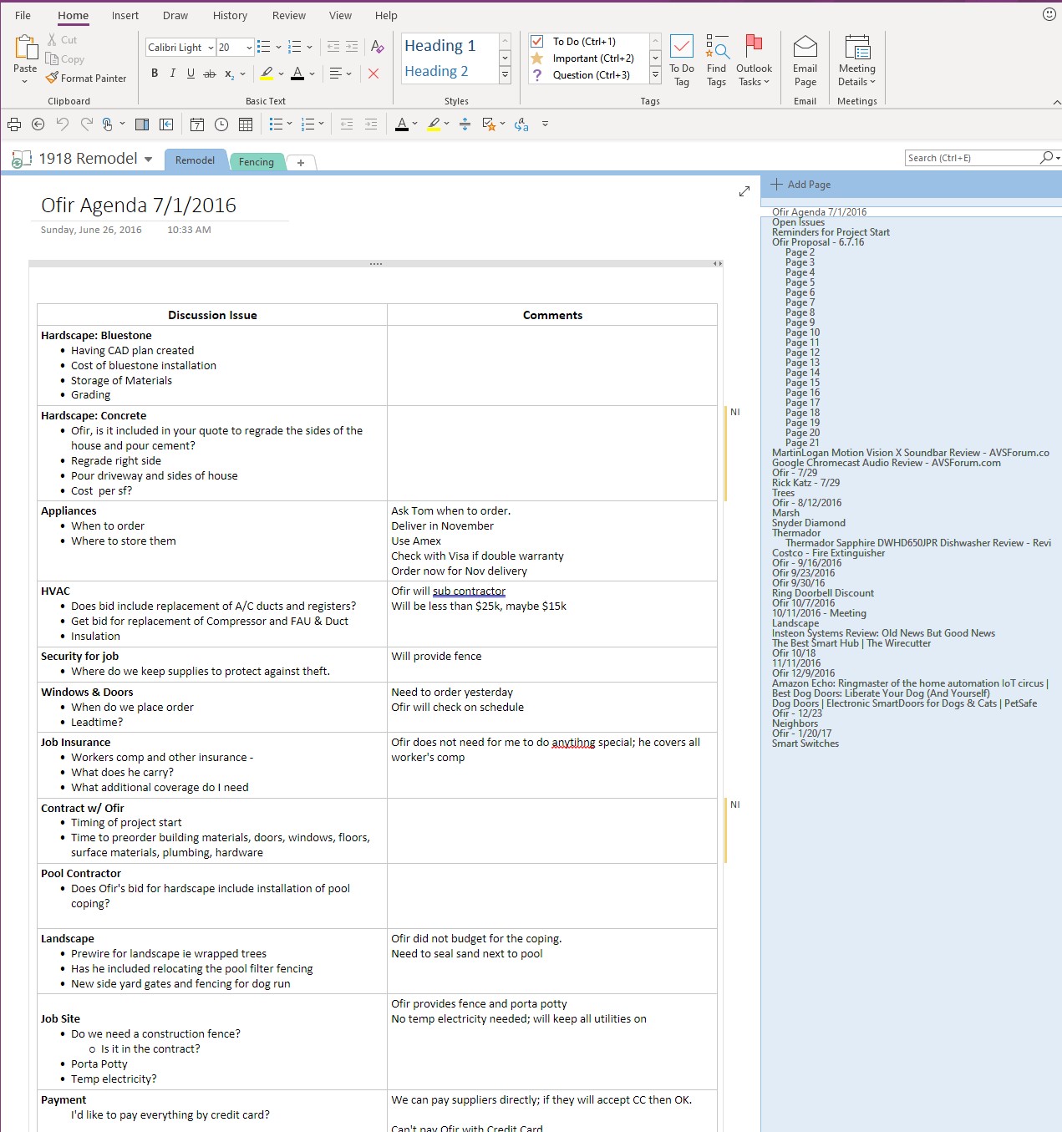Image resolution: width=1062 pixels, height=1132 pixels.
Task: Open the ribbon highlight color dropdown arrow
Action: tap(282, 74)
